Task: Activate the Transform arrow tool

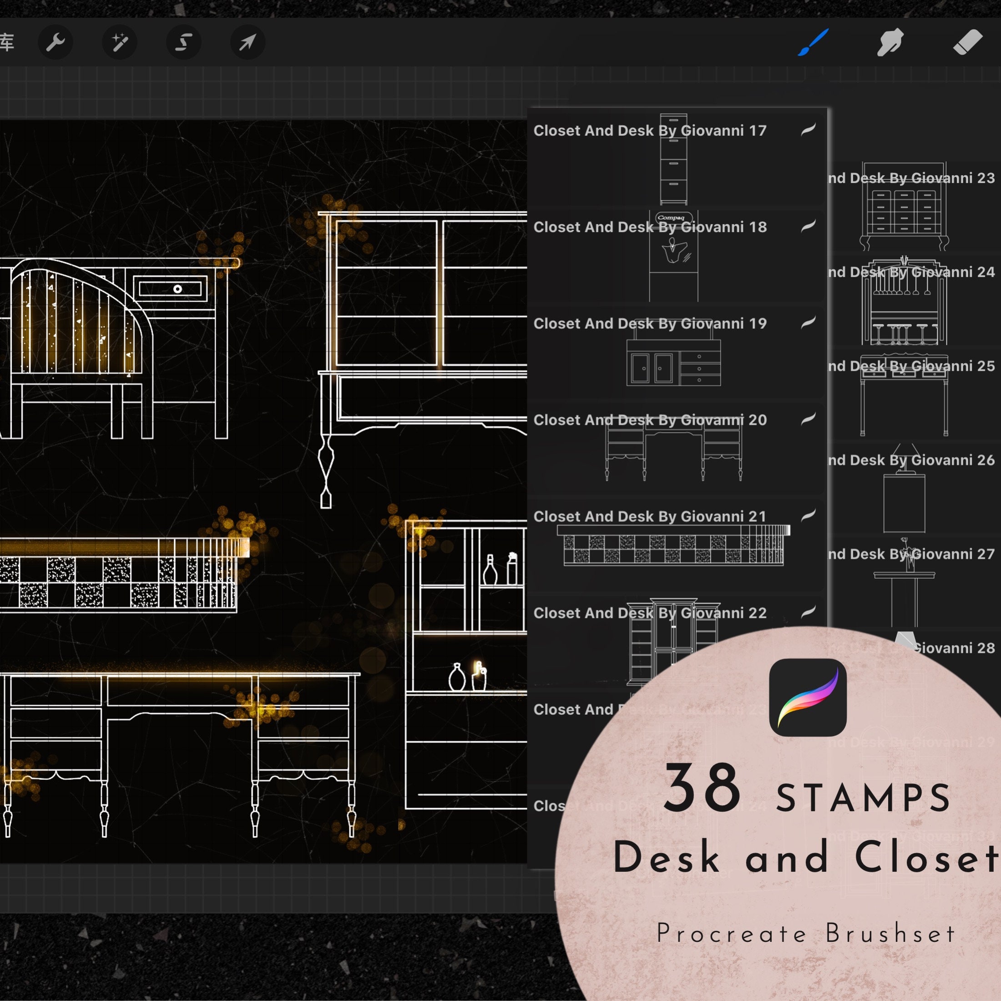Action: (x=248, y=42)
